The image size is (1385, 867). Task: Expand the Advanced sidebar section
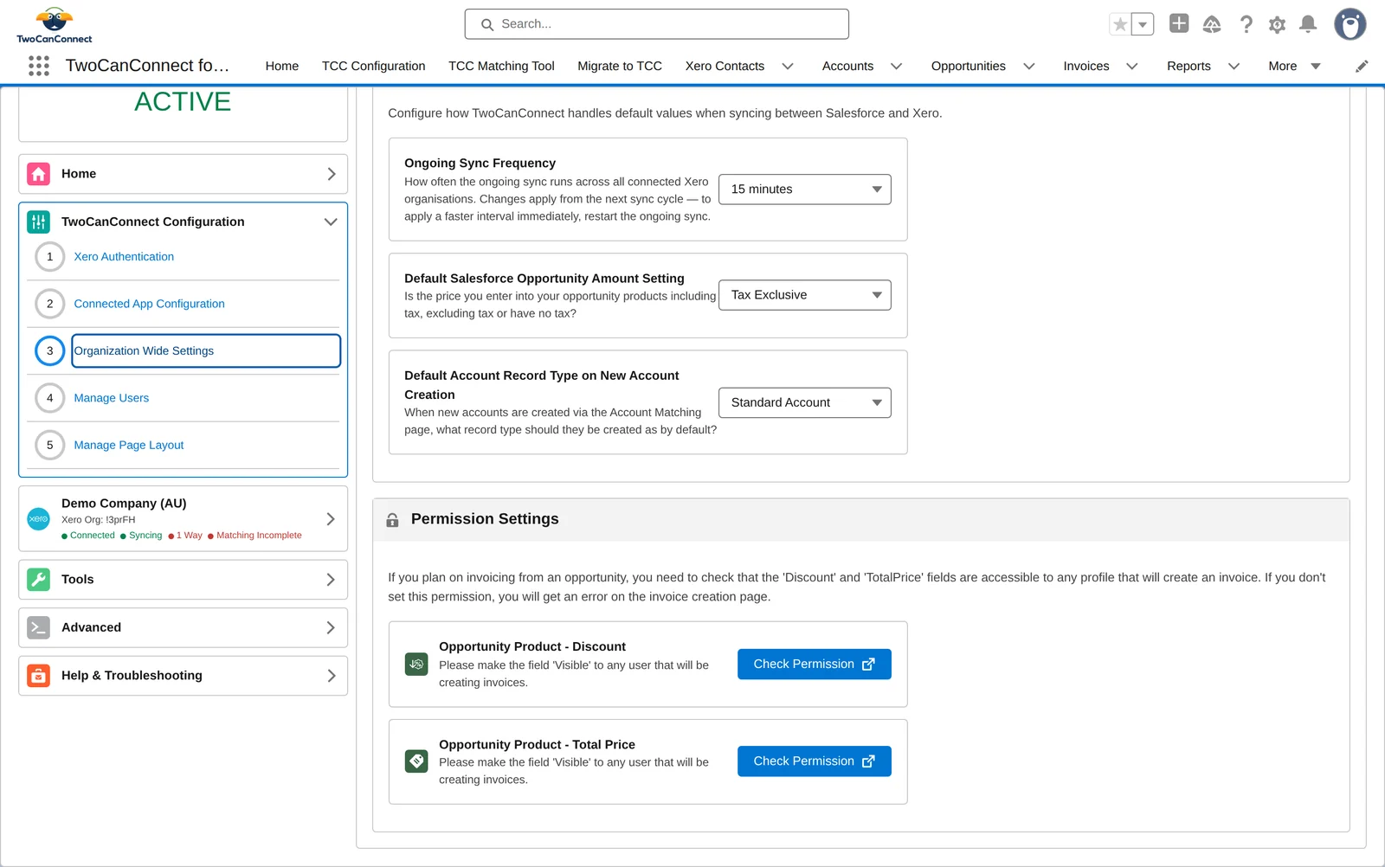331,627
